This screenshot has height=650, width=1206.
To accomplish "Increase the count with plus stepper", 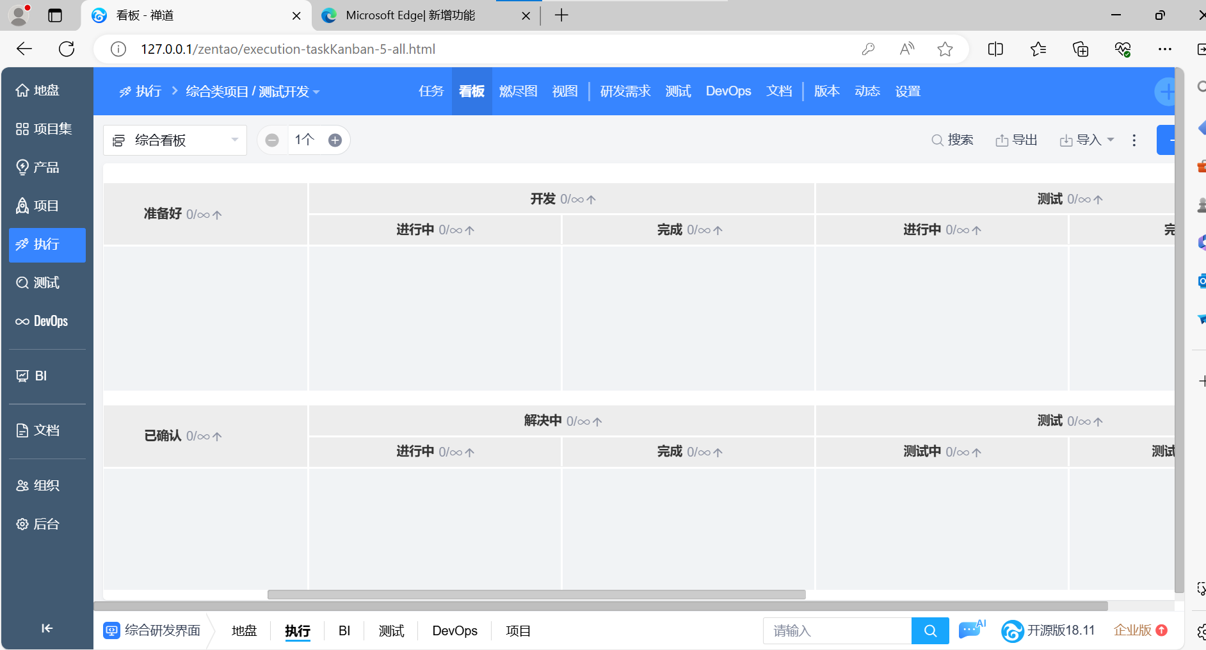I will click(x=335, y=140).
